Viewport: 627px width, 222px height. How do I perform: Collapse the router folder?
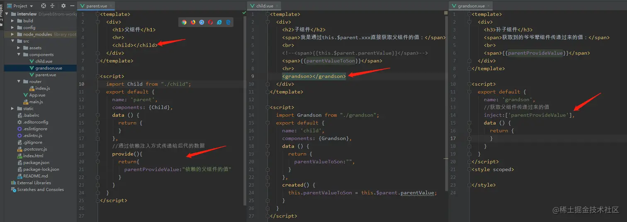pos(19,82)
